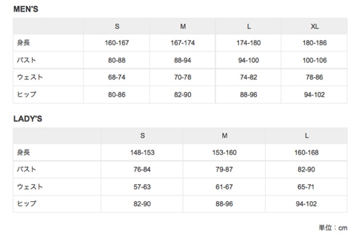
Task: Click the 身長 row label in men's table
Action: [x=23, y=43]
